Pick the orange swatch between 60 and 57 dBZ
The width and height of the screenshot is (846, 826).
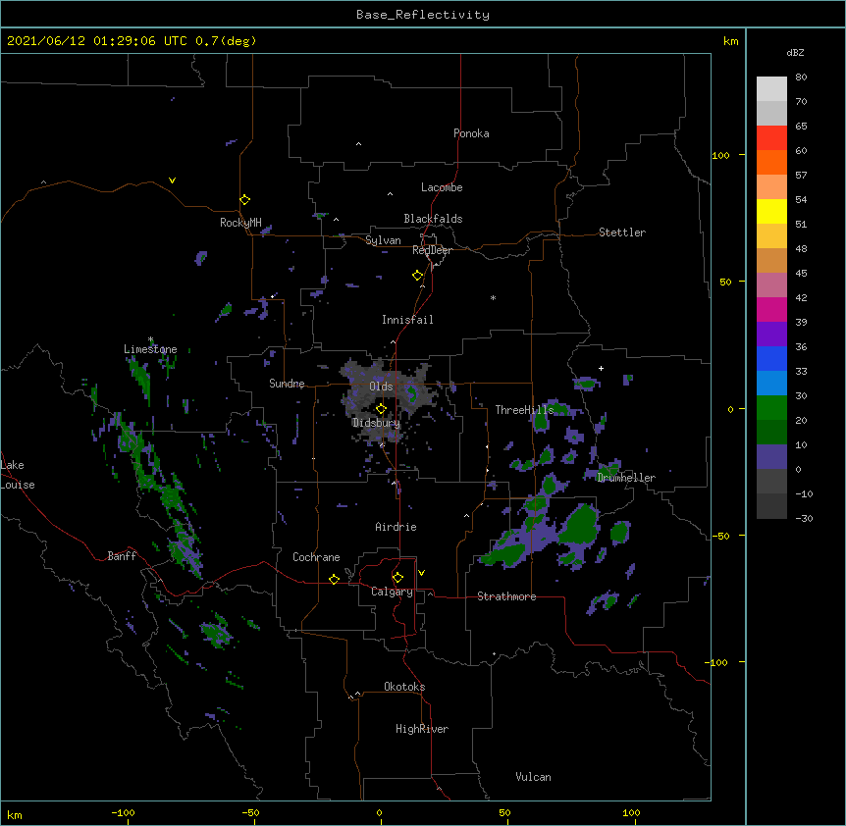[x=771, y=162]
